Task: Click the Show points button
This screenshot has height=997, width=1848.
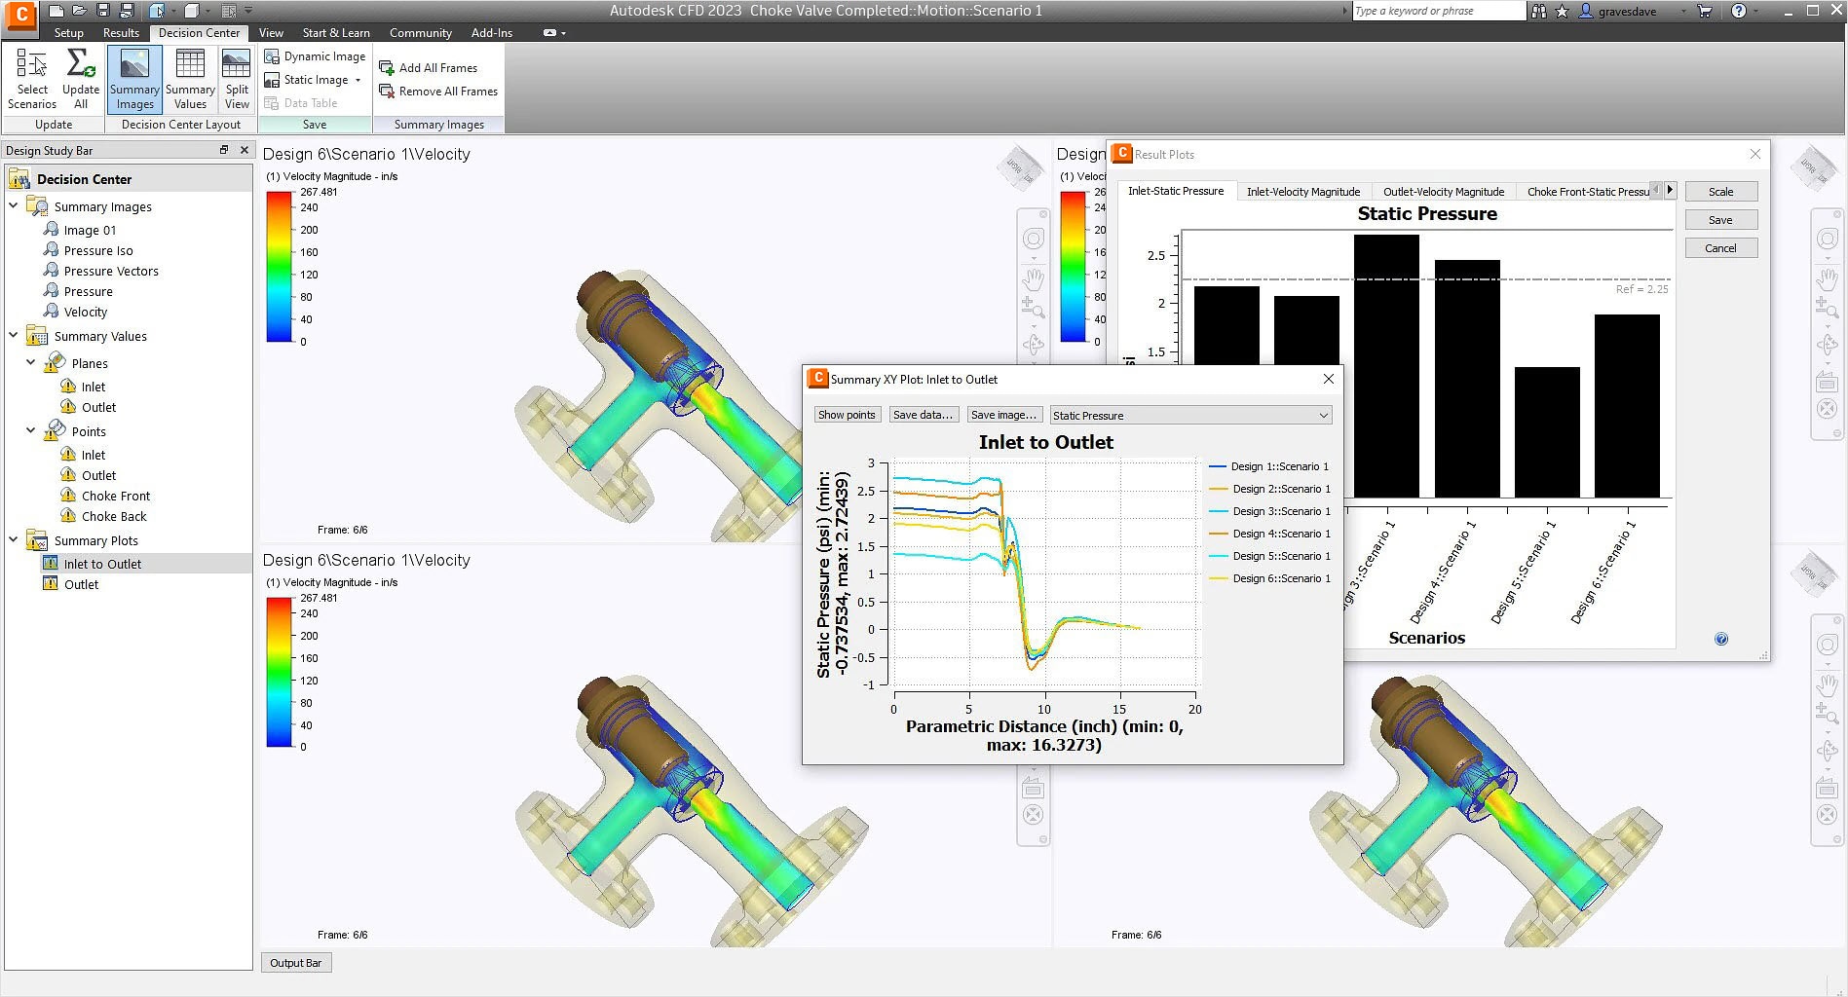Action: pos(847,414)
